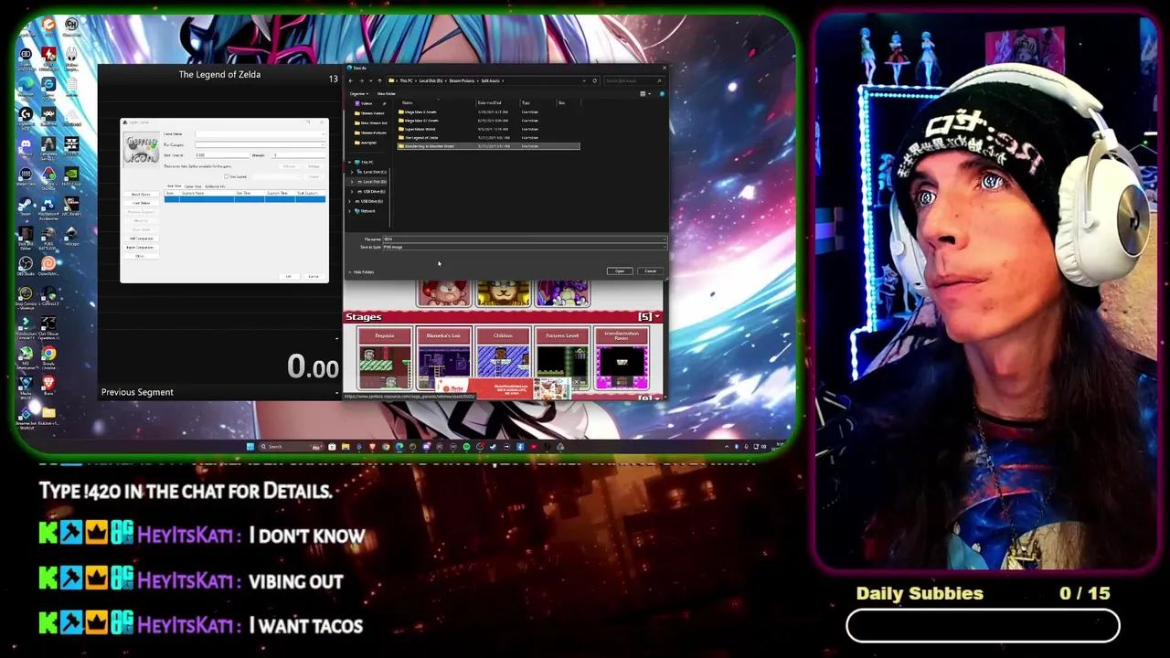
Task: Open Brave browser from the taskbar
Action: tap(372, 447)
